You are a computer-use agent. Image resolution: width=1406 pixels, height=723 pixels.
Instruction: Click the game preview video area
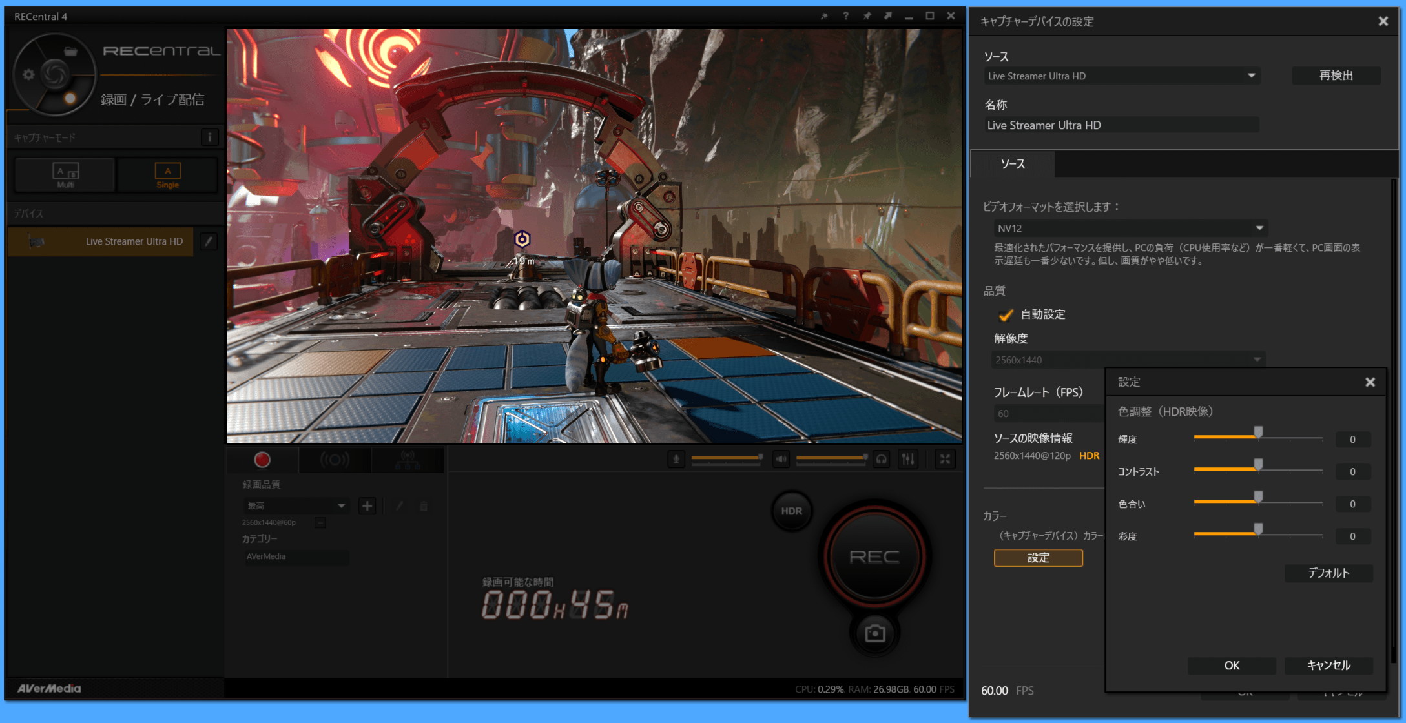[594, 236]
